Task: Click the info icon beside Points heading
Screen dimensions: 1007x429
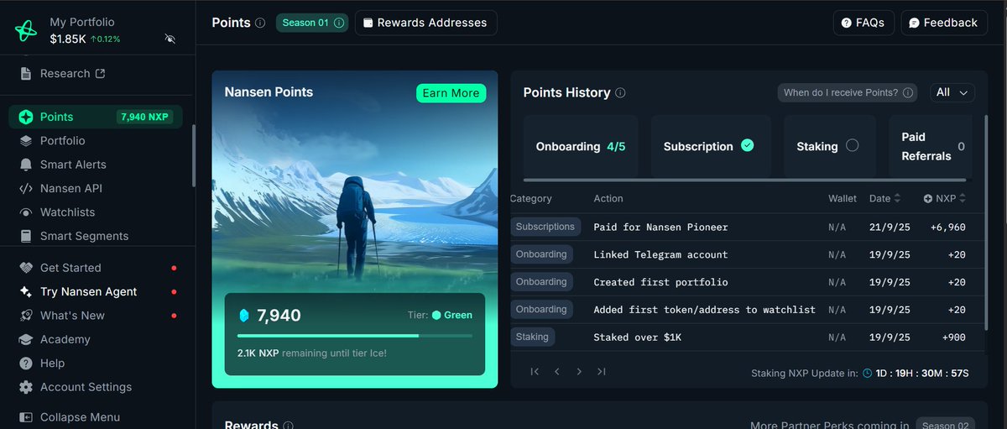Action: tap(260, 24)
